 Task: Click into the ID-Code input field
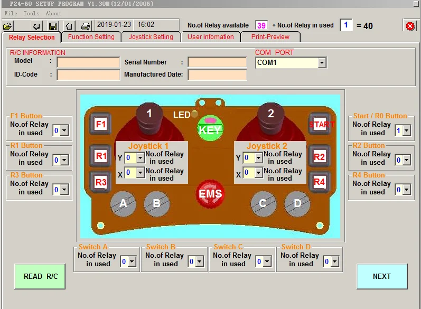click(88, 75)
